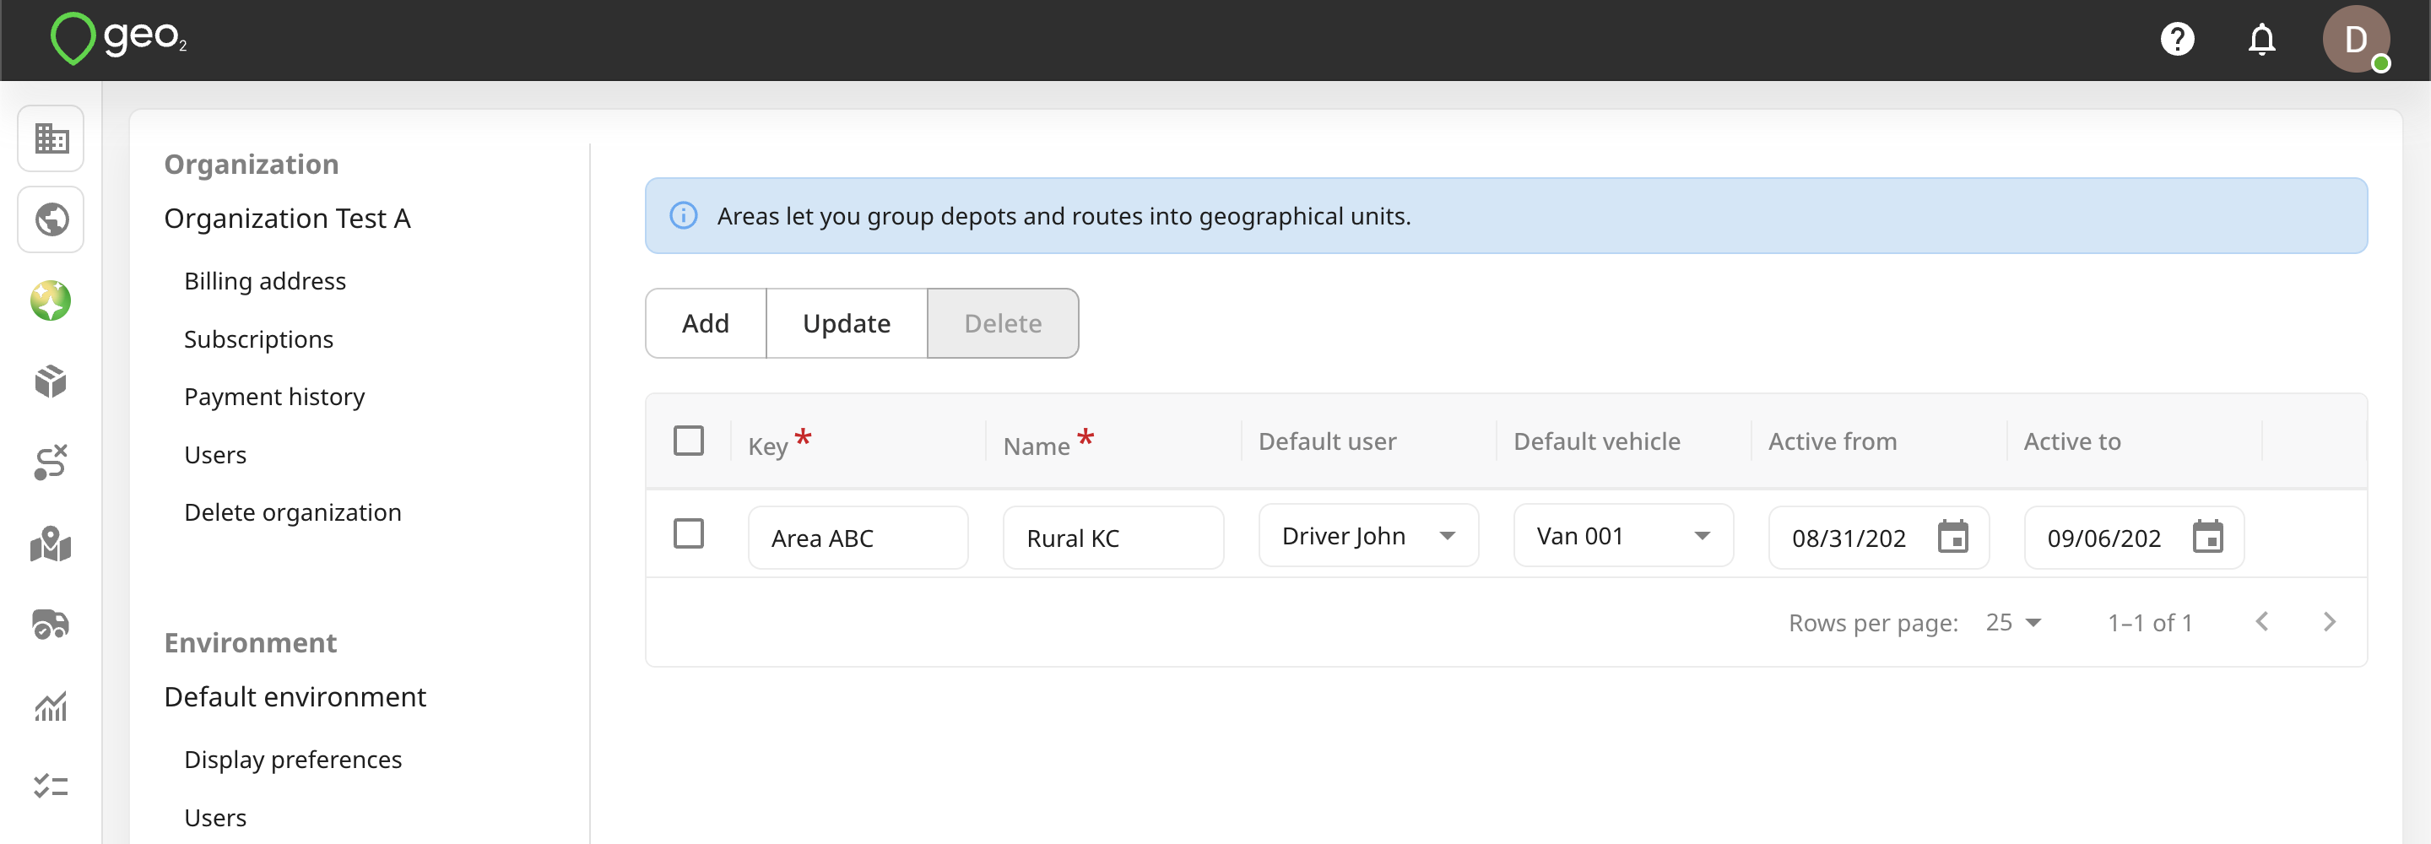The width and height of the screenshot is (2431, 844).
Task: Select Default environment heading
Action: click(x=295, y=697)
